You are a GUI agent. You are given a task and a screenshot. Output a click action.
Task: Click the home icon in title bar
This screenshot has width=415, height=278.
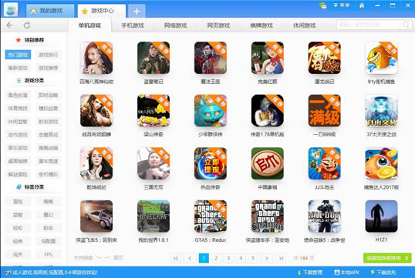pyautogui.click(x=362, y=5)
